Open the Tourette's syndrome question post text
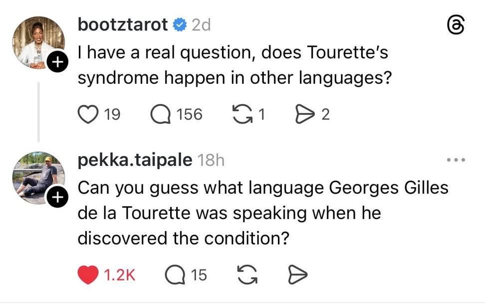 coord(233,66)
